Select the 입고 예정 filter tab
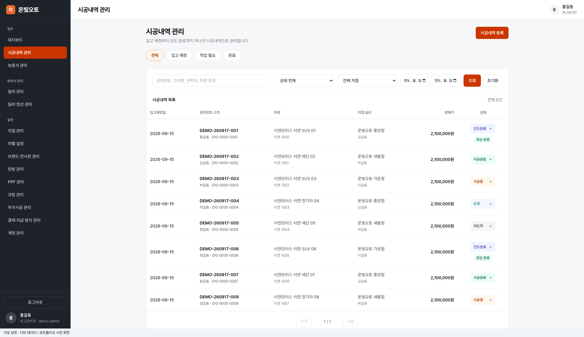This screenshot has width=584, height=337. click(179, 55)
